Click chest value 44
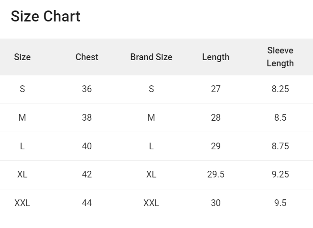313x228 pixels. click(x=87, y=203)
